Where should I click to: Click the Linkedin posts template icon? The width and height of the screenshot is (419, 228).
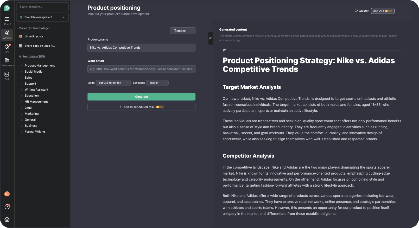[21, 36]
